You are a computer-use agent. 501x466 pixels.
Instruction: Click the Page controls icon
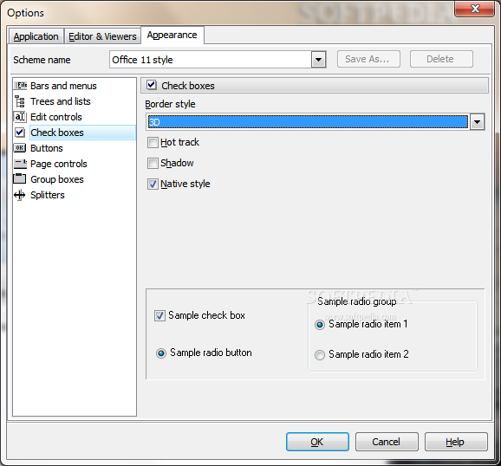pos(20,164)
